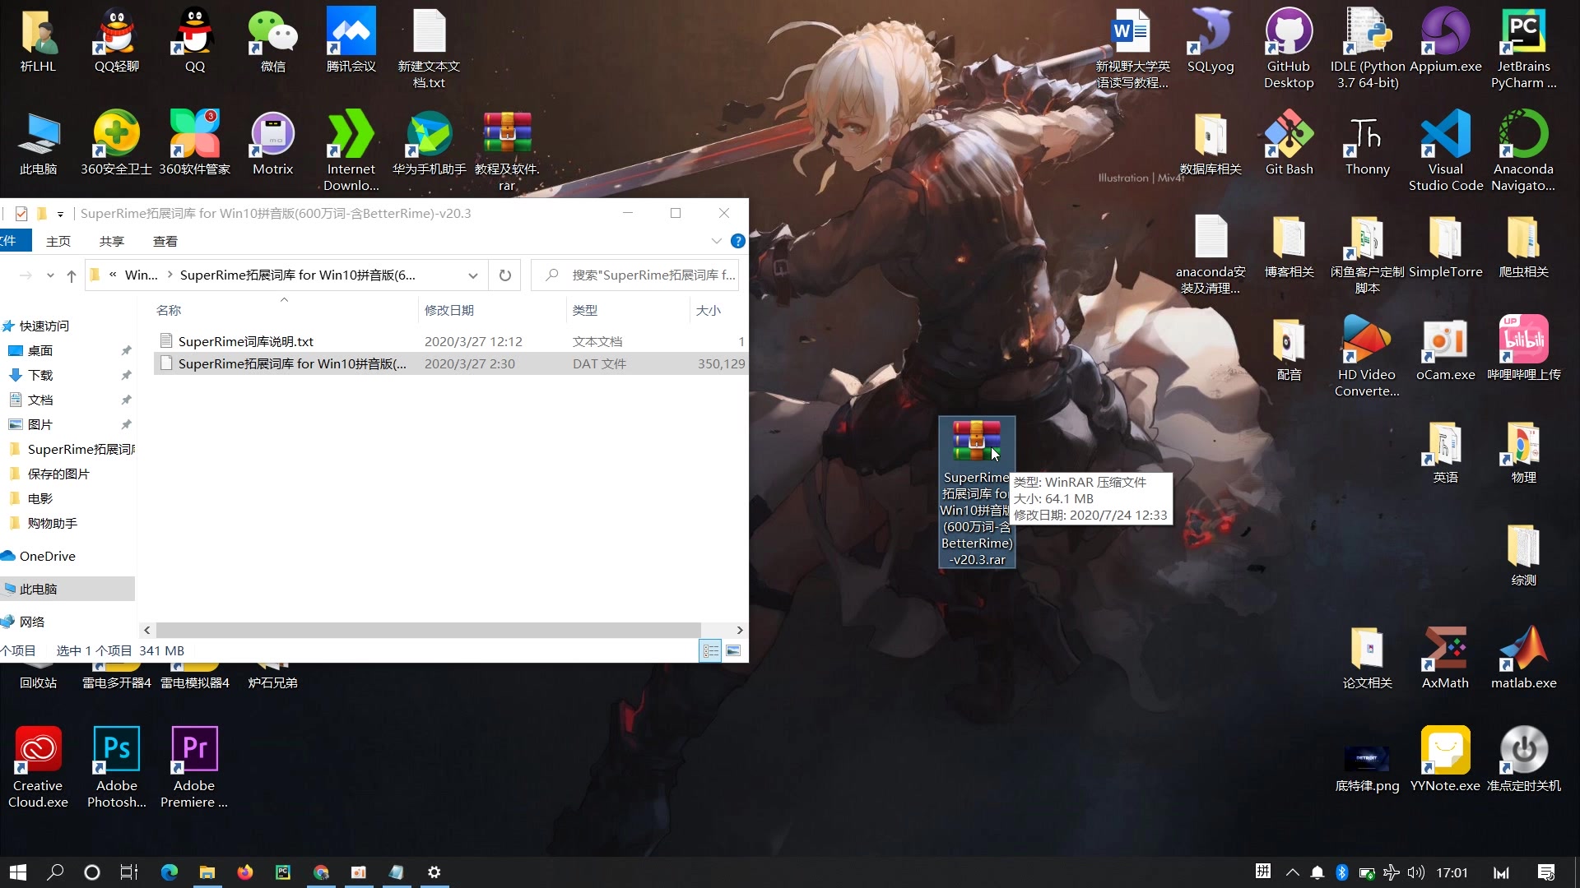
Task: Launch Thonny desktop icon
Action: click(1367, 142)
